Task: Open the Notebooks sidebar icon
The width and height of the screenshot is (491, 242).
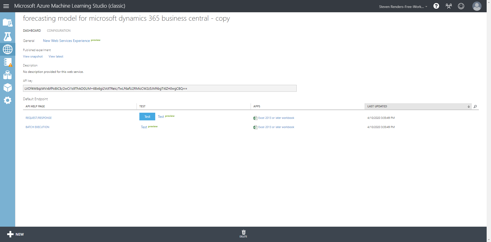Action: (7, 62)
